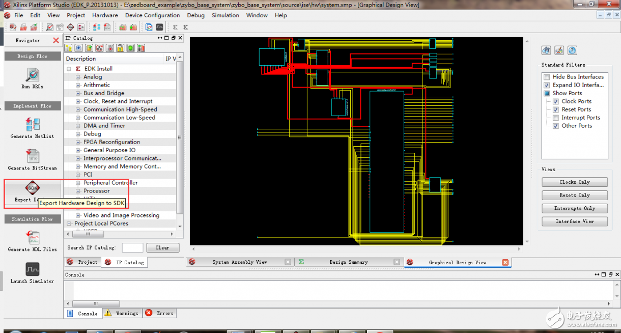Expand the Processor tree node
The width and height of the screenshot is (621, 333).
[78, 191]
